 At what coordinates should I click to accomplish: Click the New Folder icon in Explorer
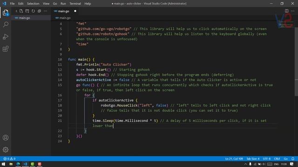tap(27, 11)
